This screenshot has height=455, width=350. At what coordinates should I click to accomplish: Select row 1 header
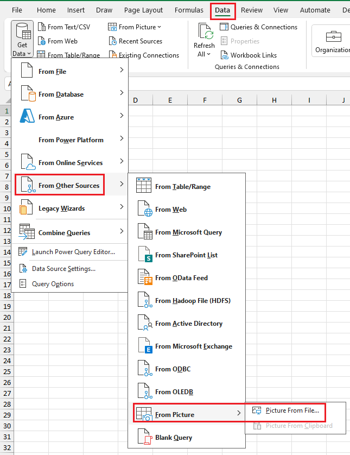coord(7,111)
